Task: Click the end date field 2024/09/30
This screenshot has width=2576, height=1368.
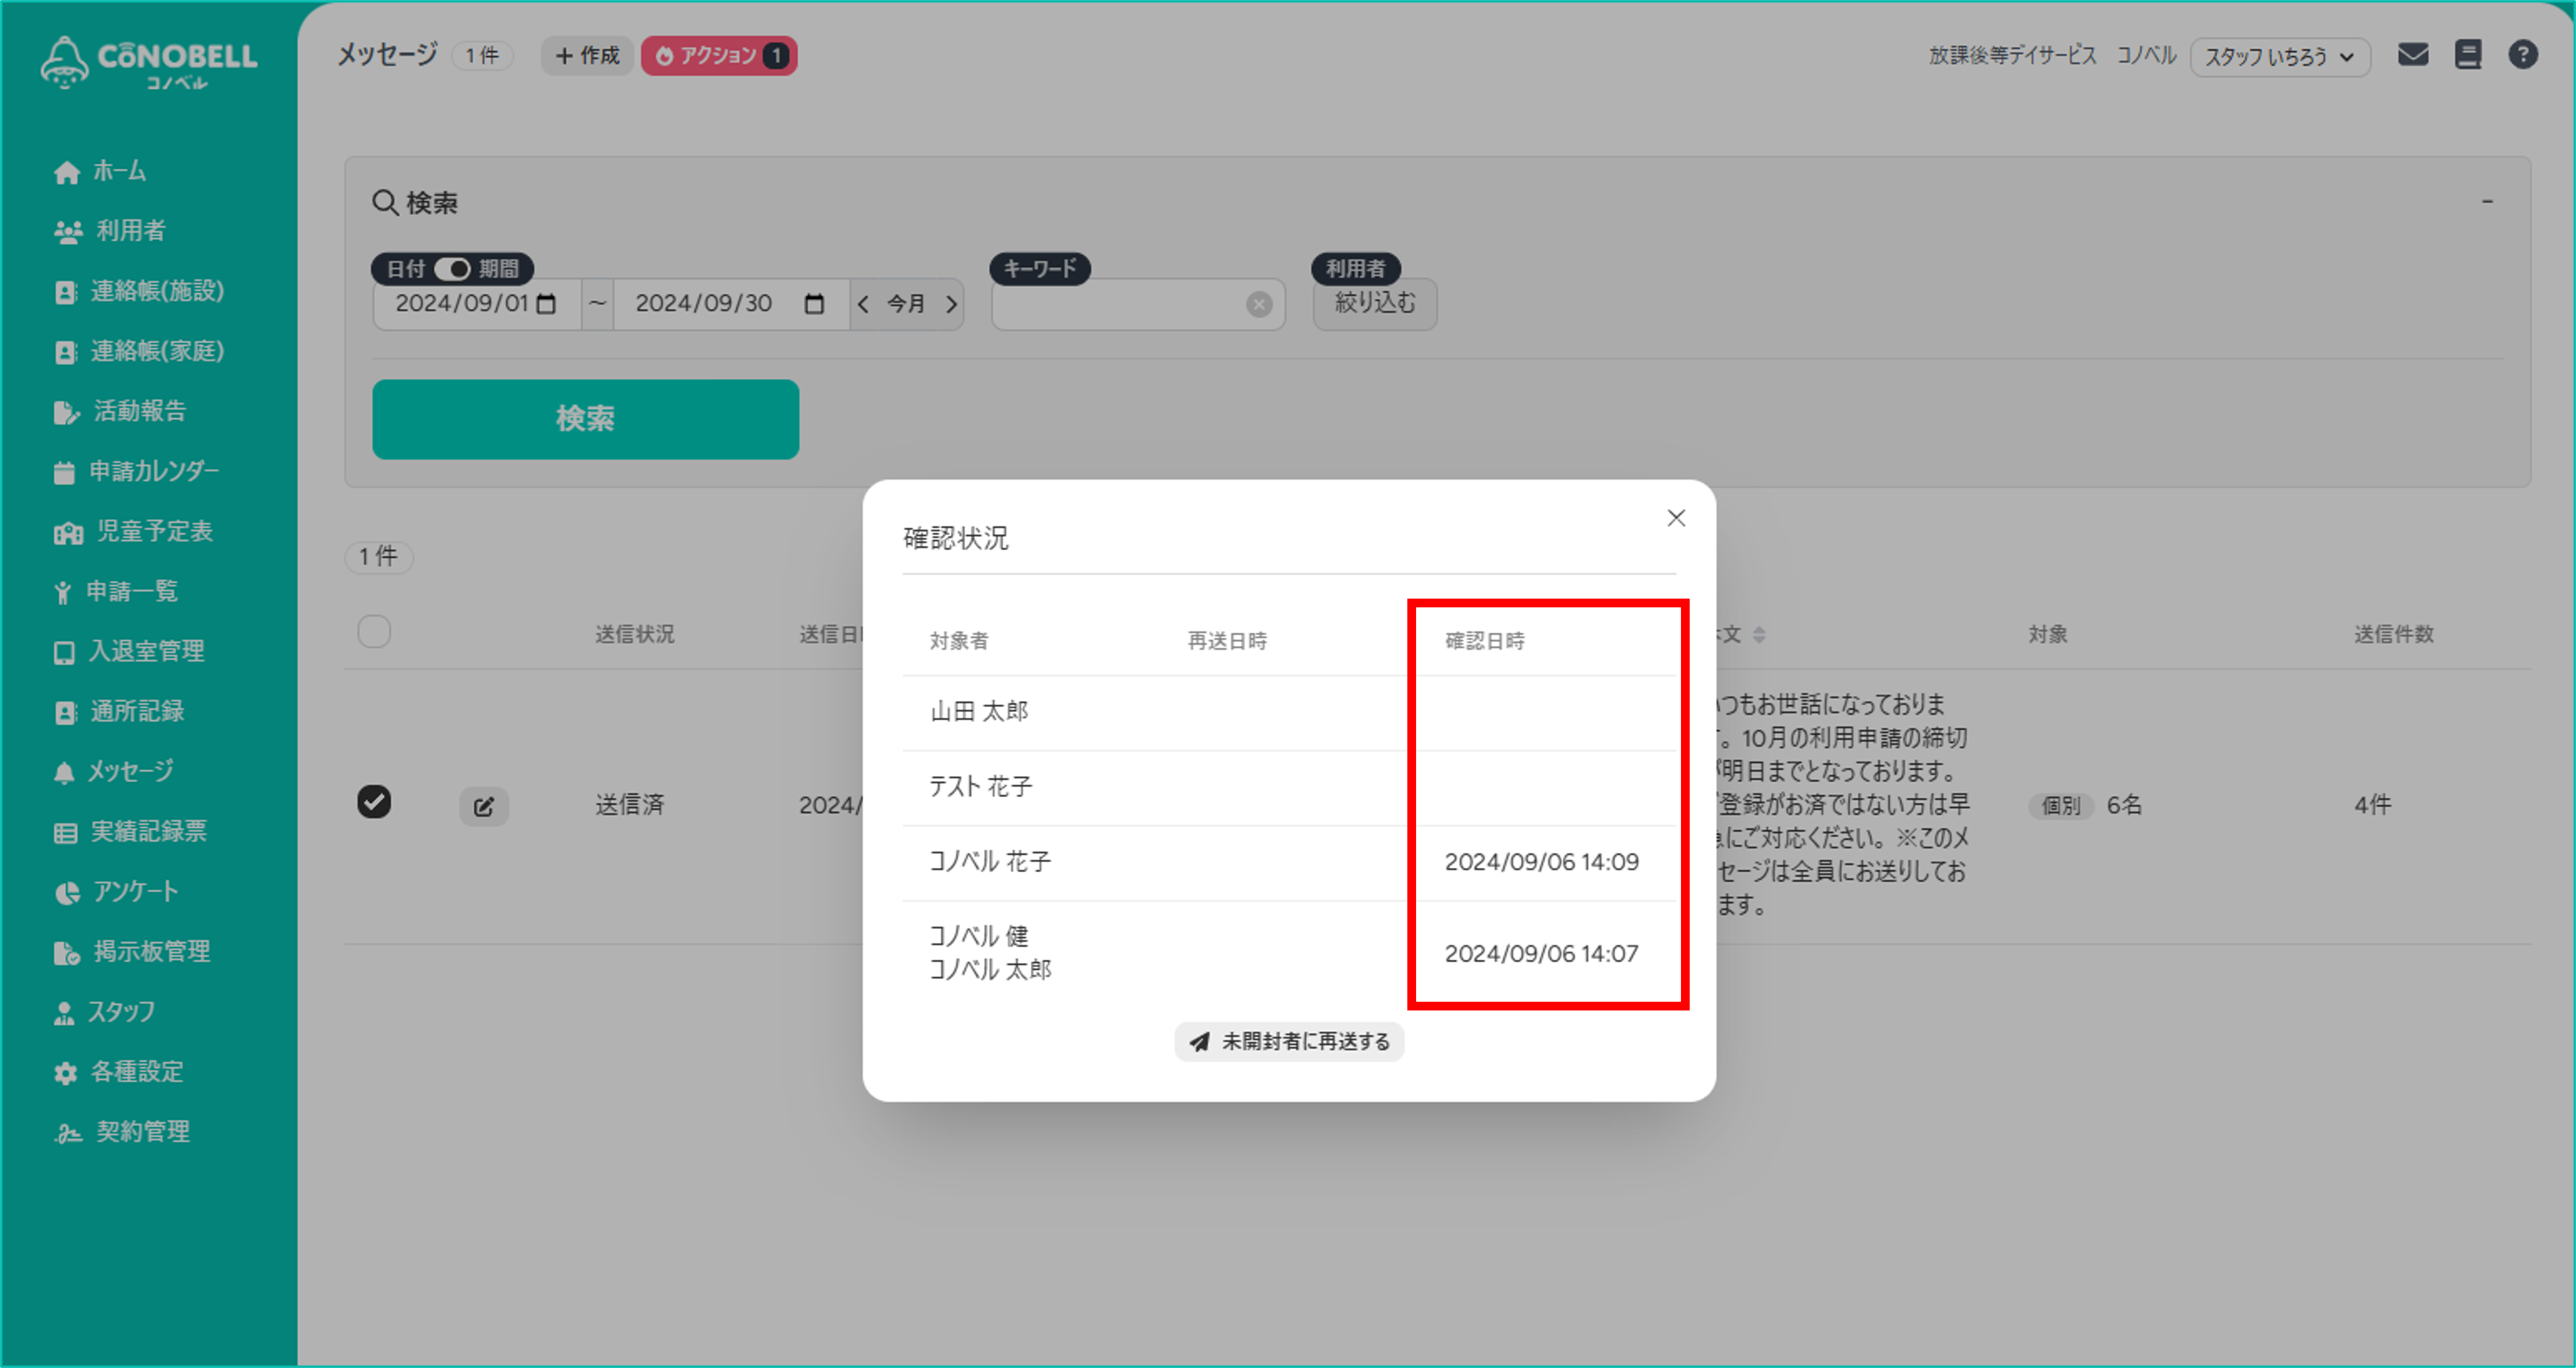Action: click(x=731, y=304)
